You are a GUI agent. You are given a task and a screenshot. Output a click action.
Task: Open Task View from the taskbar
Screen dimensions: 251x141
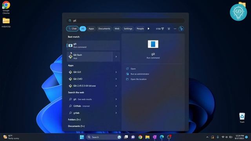(126, 137)
